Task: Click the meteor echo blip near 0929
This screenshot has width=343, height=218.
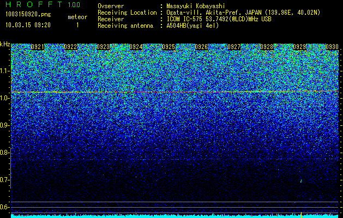Action: click(301, 181)
